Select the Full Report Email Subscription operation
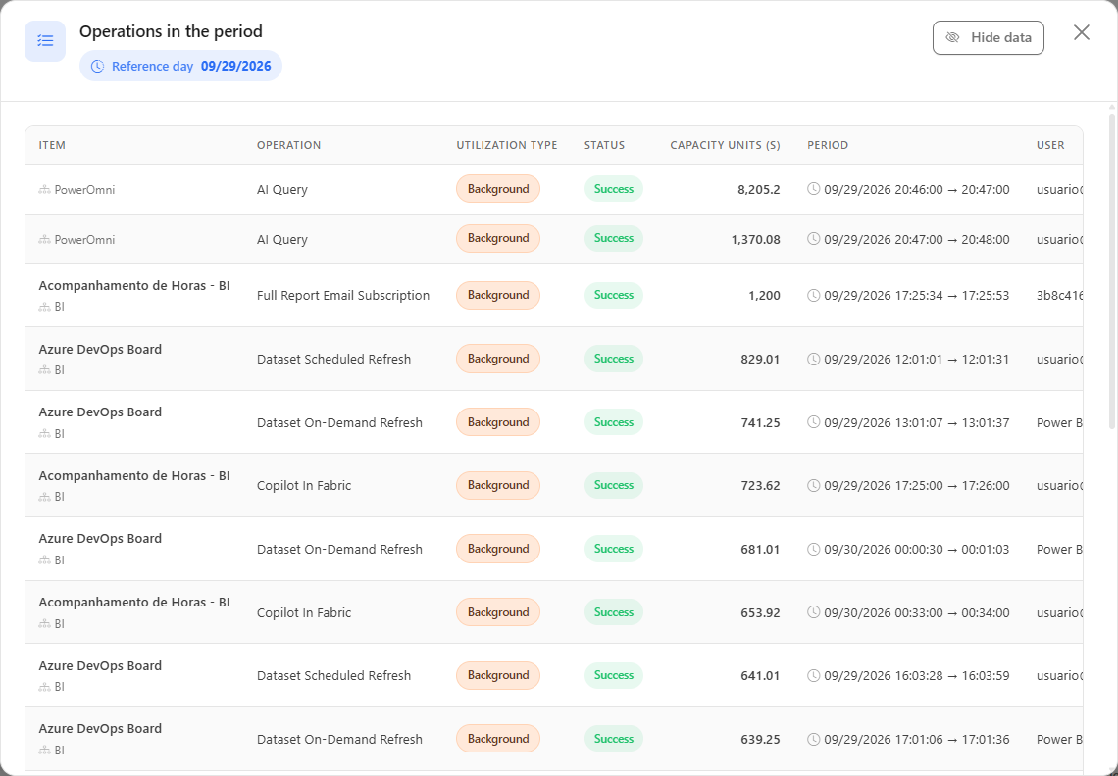 343,295
